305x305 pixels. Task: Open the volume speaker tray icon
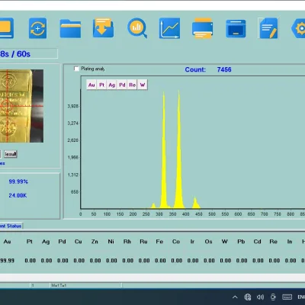tap(260, 297)
